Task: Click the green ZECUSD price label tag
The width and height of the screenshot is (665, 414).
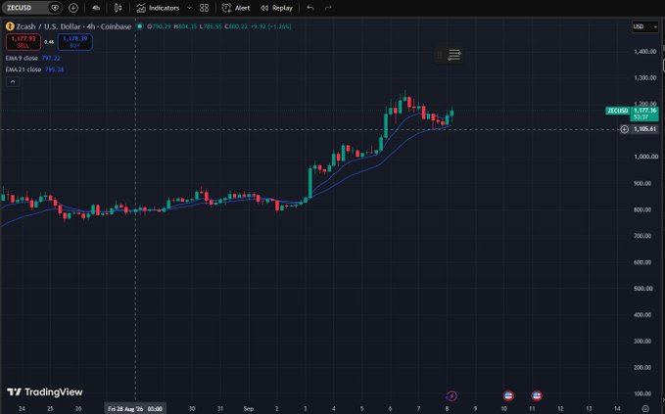Action: [x=617, y=111]
